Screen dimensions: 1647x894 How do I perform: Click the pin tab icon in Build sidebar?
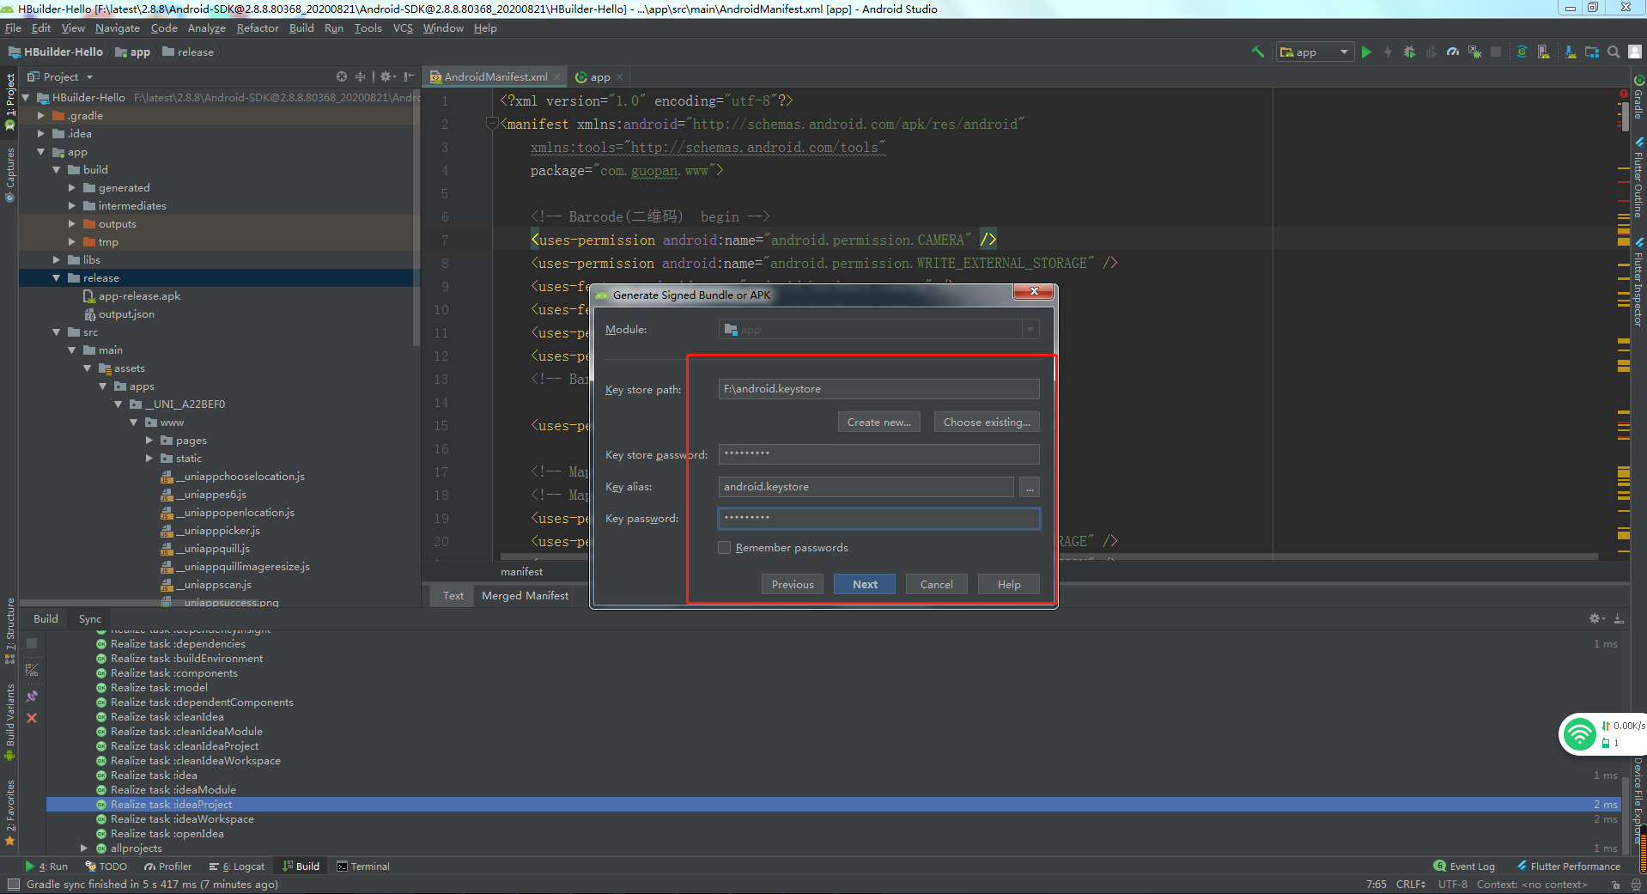click(32, 696)
